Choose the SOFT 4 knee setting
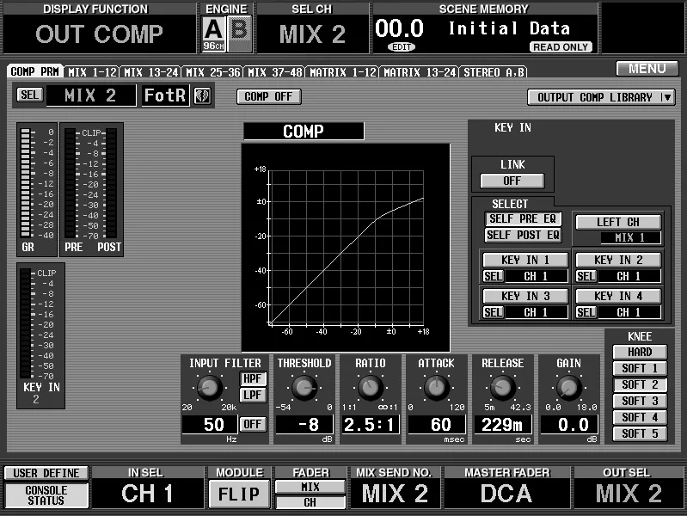This screenshot has width=687, height=516. coord(640,417)
